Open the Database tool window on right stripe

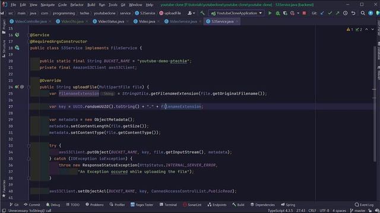pyautogui.click(x=378, y=51)
